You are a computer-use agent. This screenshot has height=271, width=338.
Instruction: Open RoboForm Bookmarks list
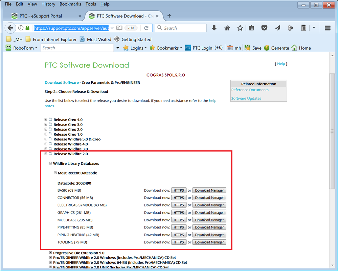(x=166, y=48)
